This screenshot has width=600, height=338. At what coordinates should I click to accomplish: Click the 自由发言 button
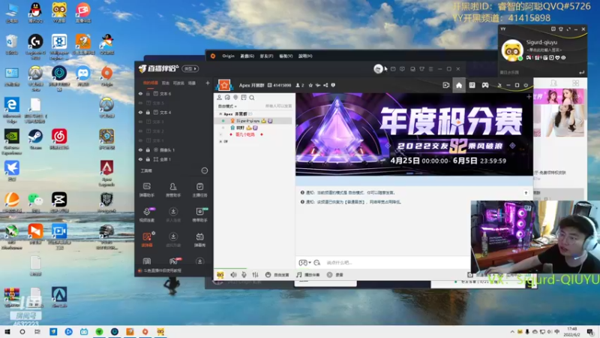coord(277,275)
